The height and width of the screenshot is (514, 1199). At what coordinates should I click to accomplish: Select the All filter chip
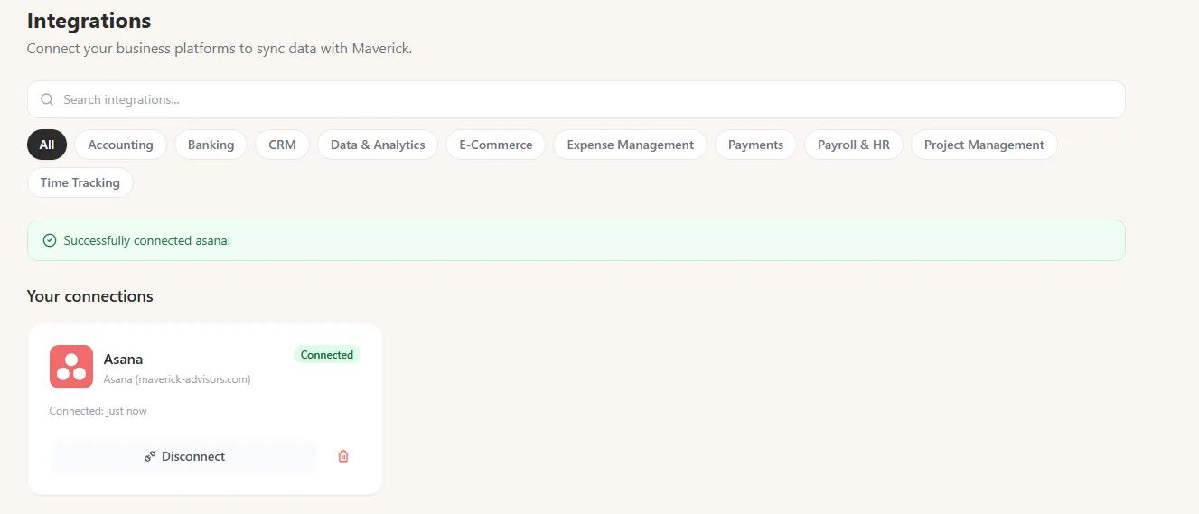(x=47, y=145)
